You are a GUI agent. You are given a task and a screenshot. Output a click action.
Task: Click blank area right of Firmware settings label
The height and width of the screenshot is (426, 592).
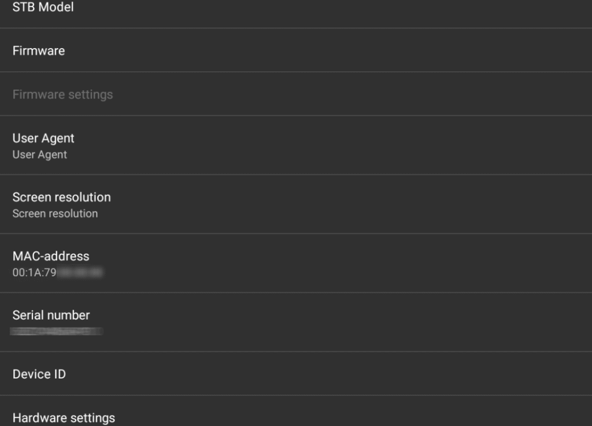(347, 94)
